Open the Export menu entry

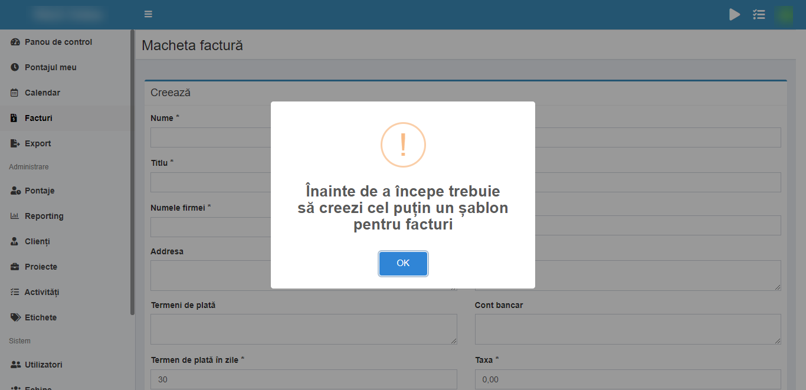[65, 143]
